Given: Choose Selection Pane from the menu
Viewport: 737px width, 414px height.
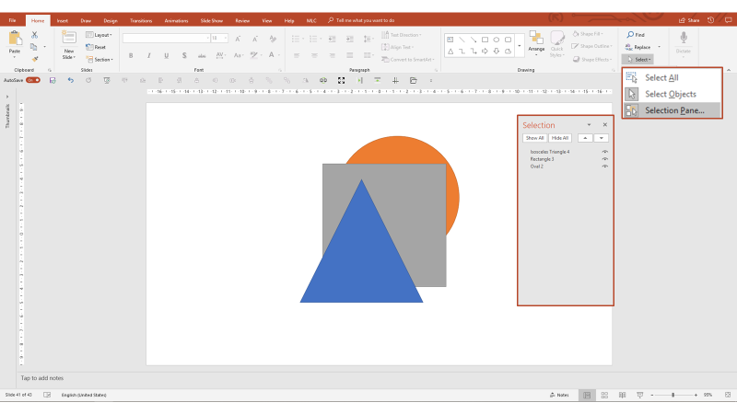Looking at the screenshot, I should (x=673, y=110).
